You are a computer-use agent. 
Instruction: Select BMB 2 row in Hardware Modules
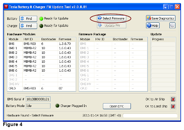click(42, 53)
